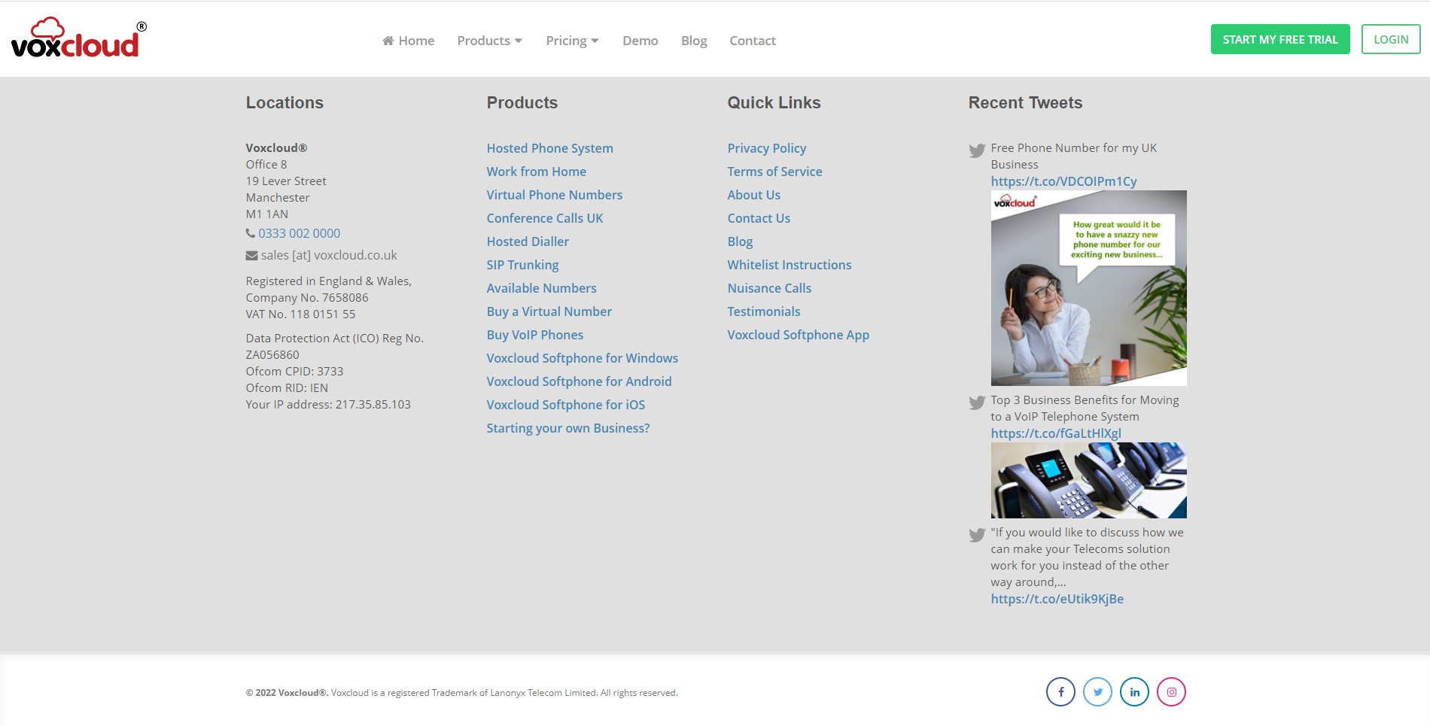The width and height of the screenshot is (1430, 726).
Task: Expand the Products dropdown menu
Action: pos(489,41)
